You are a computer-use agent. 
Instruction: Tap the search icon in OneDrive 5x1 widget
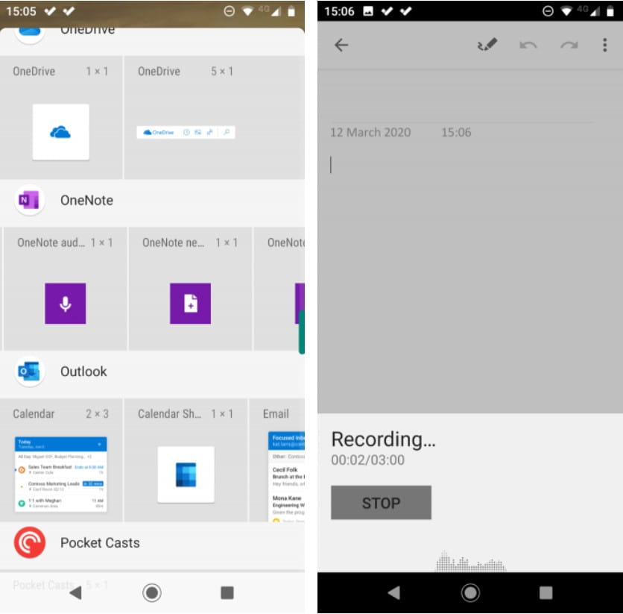[x=227, y=132]
